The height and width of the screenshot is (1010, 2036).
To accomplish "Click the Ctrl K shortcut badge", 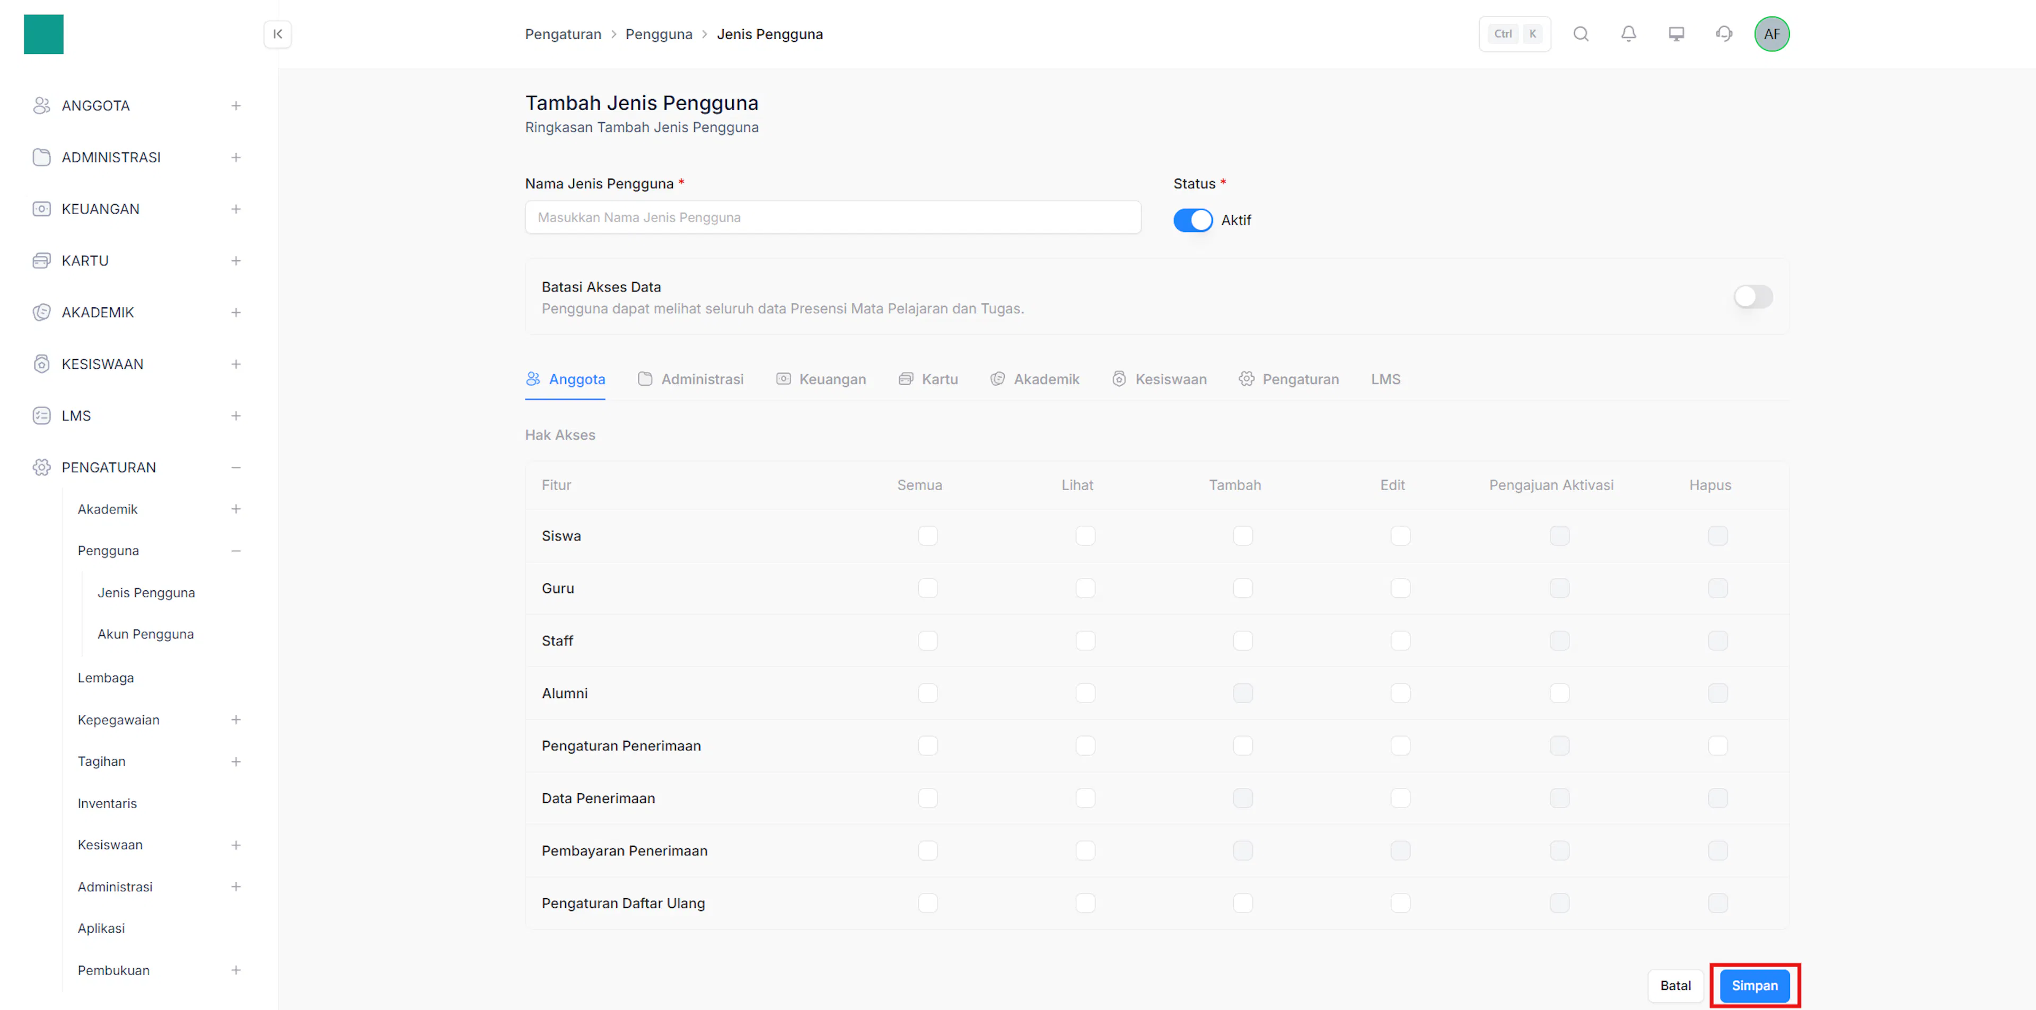I will (x=1514, y=34).
